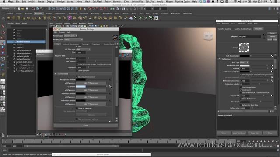Toggle Use Fresnel checkbox
The image size is (280, 157).
[241, 90]
